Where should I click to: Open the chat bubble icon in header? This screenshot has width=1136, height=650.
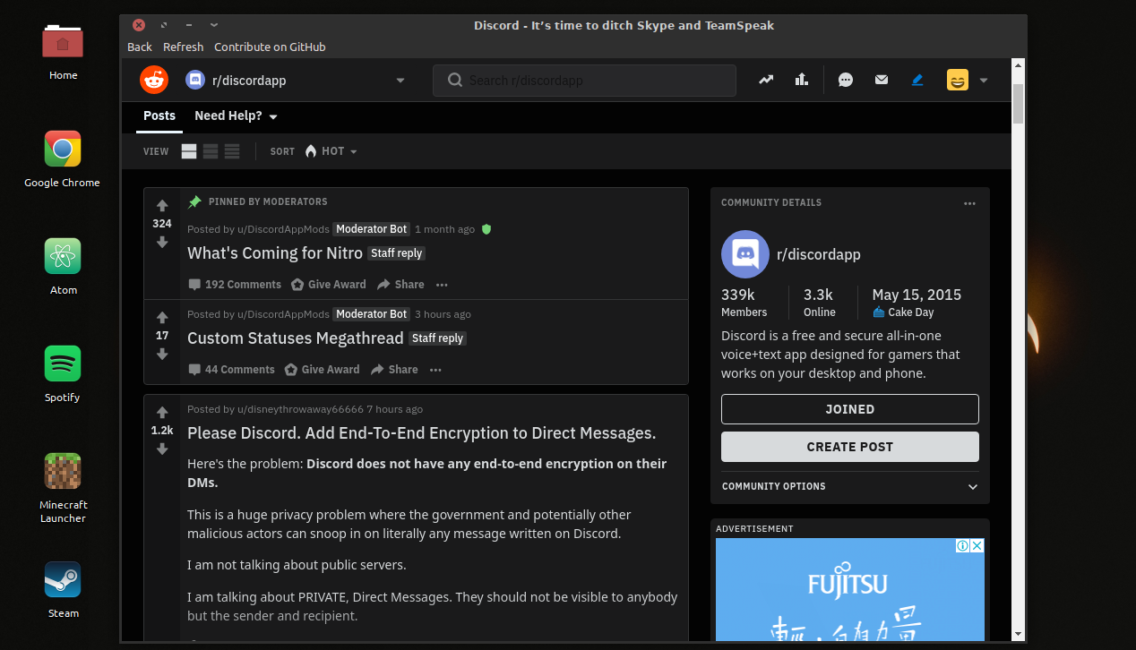click(846, 80)
